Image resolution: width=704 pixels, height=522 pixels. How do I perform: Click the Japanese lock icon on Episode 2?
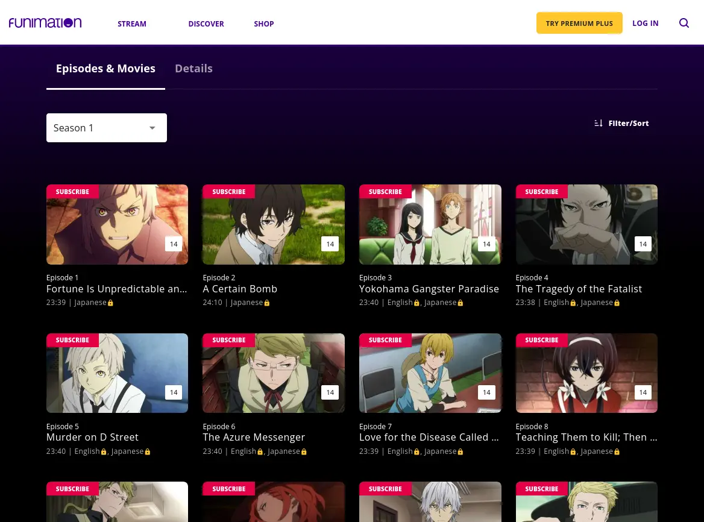point(266,303)
